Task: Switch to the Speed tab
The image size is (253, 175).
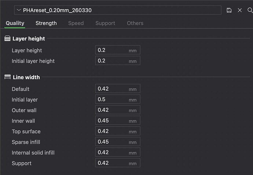Action: pyautogui.click(x=76, y=23)
